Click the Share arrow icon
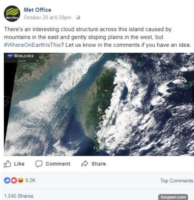The image size is (194, 200). coord(85,164)
